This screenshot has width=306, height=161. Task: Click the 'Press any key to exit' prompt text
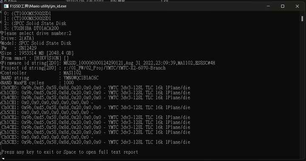(70, 152)
